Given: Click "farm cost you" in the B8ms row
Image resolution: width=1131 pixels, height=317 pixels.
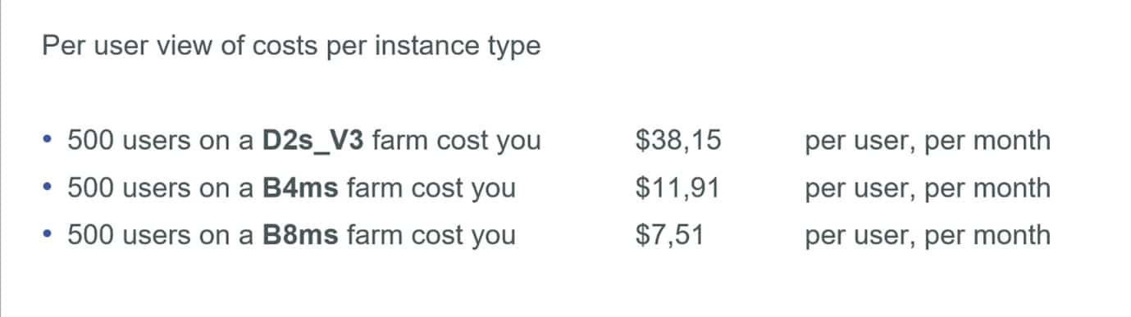Looking at the screenshot, I should tap(431, 237).
